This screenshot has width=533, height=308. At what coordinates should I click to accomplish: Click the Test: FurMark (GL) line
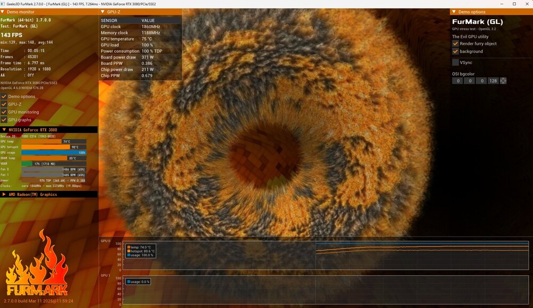19,26
